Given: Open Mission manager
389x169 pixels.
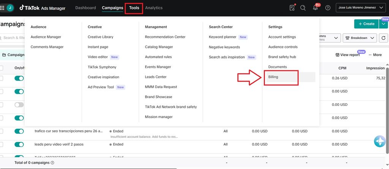Looking at the screenshot, I should pyautogui.click(x=159, y=117).
